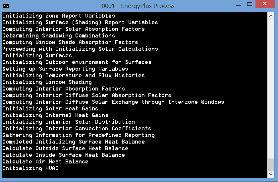Click the scrollbar down arrow

click(x=271, y=174)
